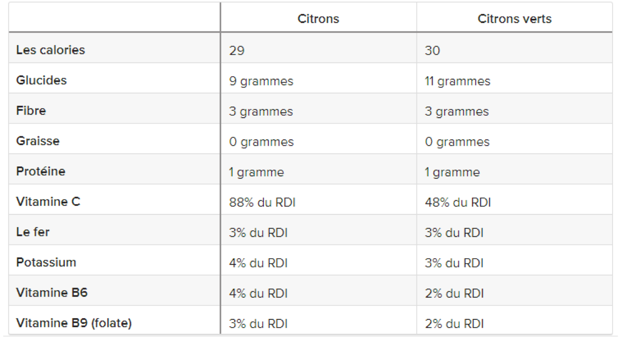Viewport: 622px width, 337px height.
Task: Click the Potassium row label
Action: [x=46, y=262]
